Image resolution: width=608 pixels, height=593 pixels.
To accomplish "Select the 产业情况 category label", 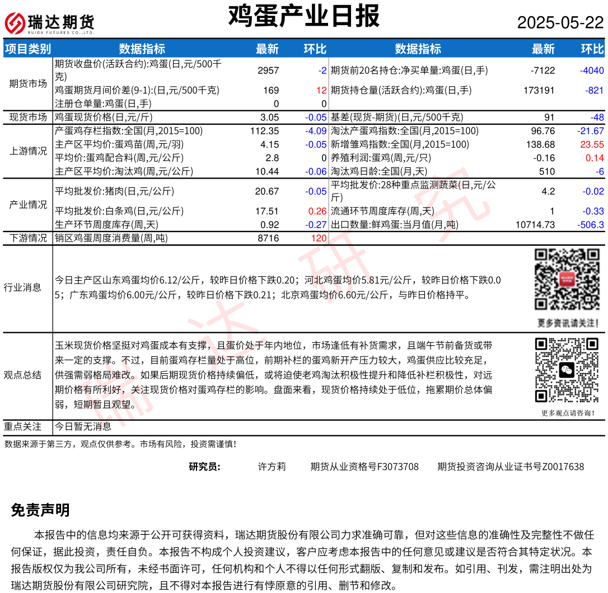I will coord(28,205).
